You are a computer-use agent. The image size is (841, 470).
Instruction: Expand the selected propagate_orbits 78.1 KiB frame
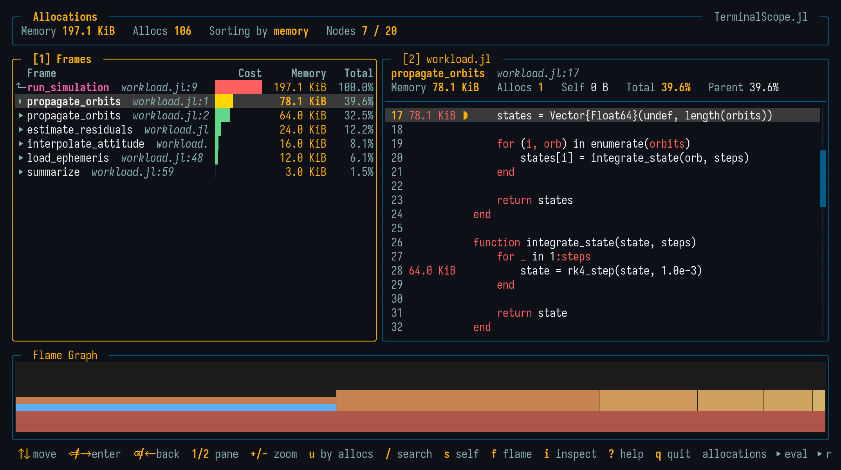coord(21,101)
